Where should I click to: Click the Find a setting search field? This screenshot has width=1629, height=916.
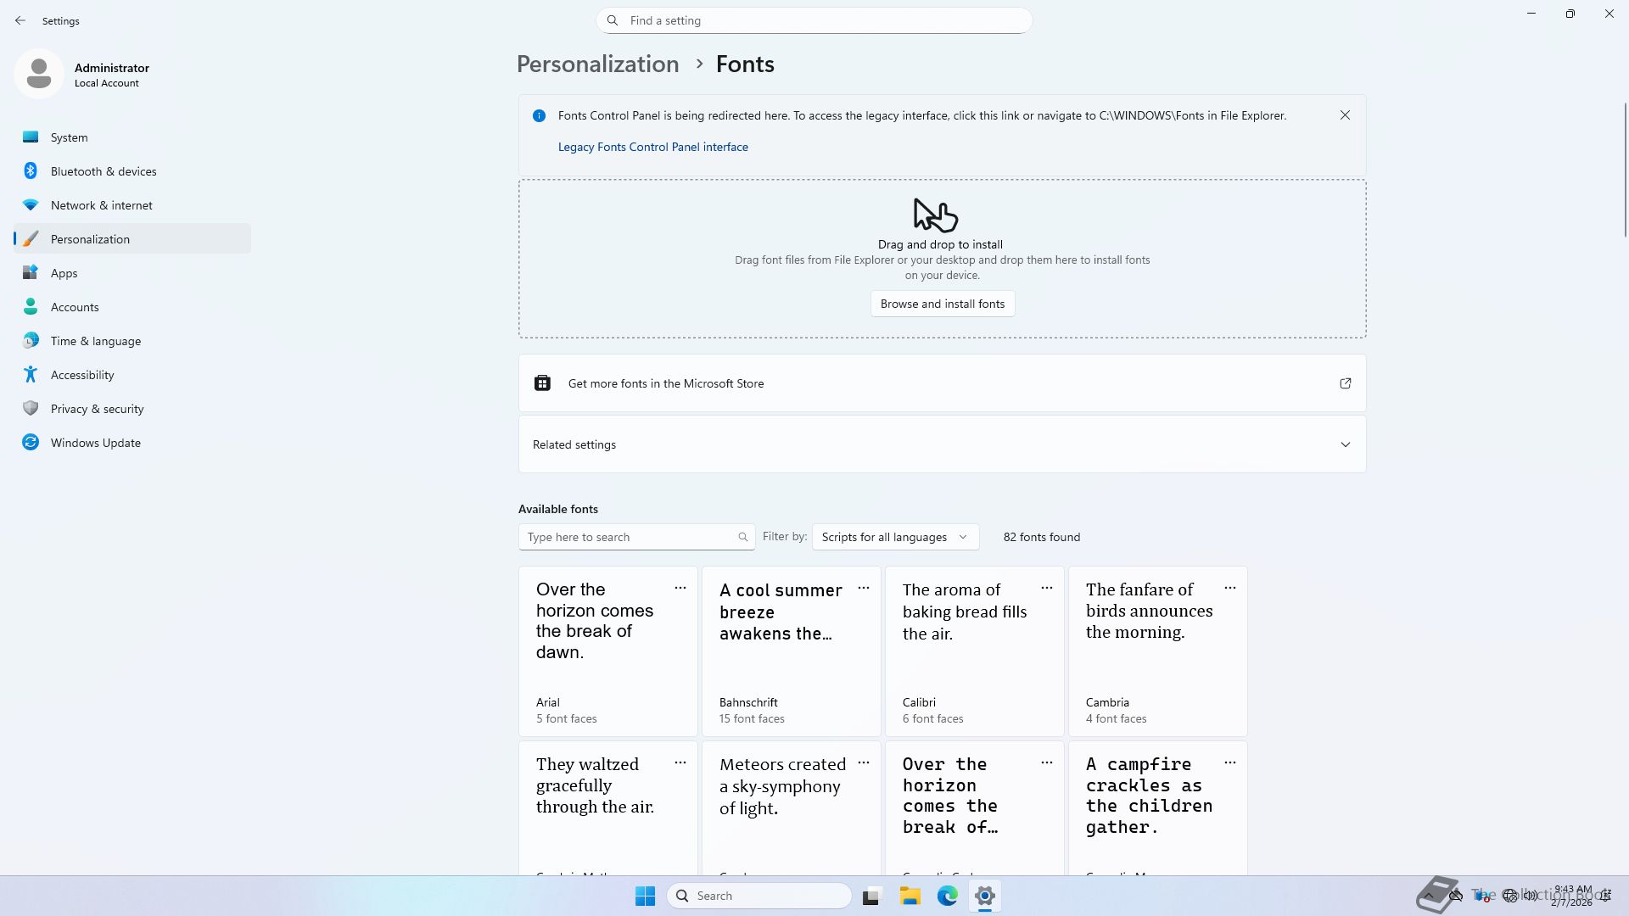point(814,20)
